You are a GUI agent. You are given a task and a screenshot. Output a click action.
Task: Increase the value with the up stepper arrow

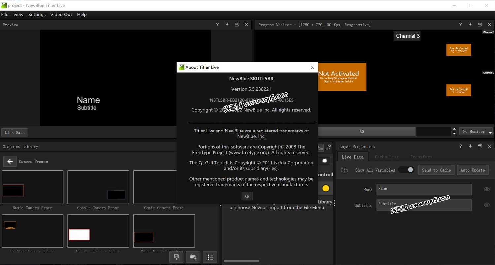point(454,129)
